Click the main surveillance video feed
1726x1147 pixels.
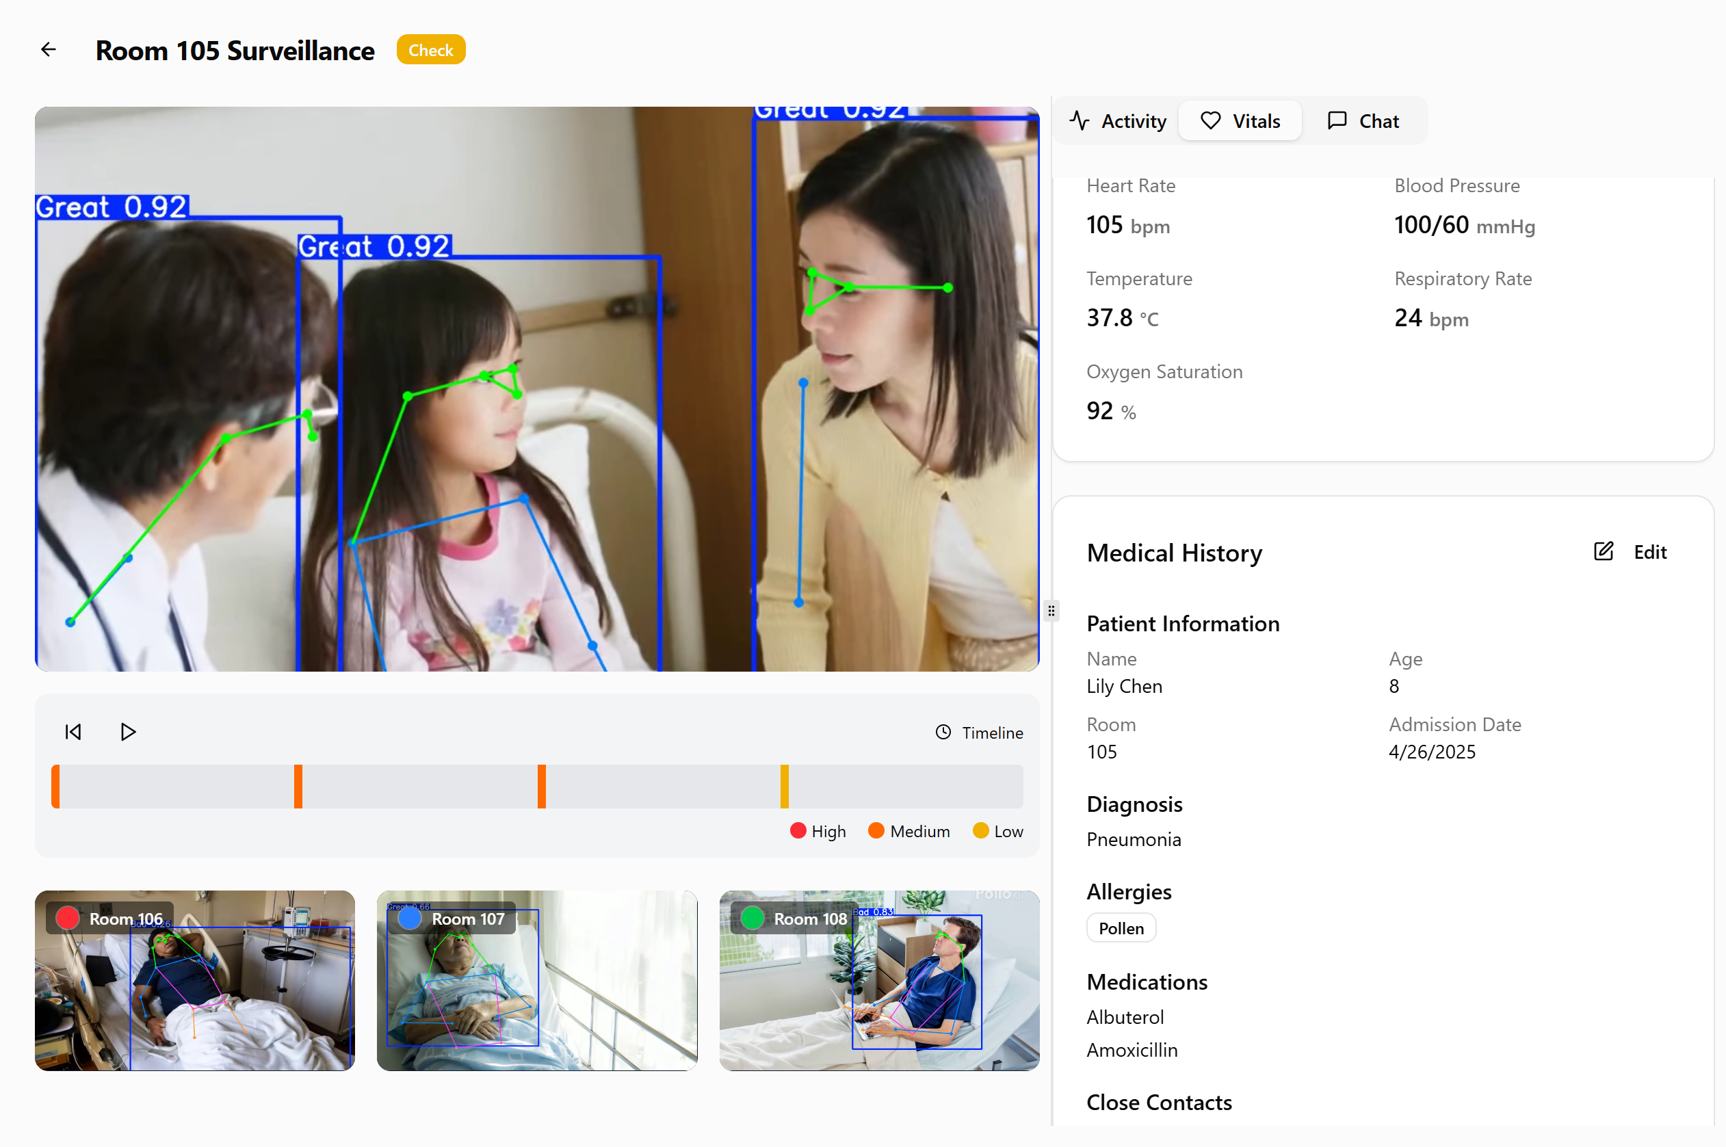coord(536,388)
